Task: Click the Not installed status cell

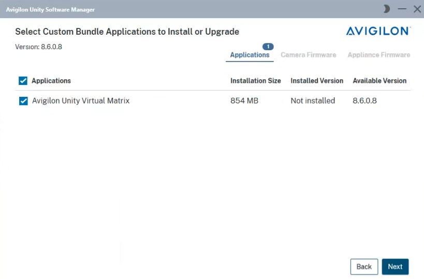Action: tap(313, 101)
